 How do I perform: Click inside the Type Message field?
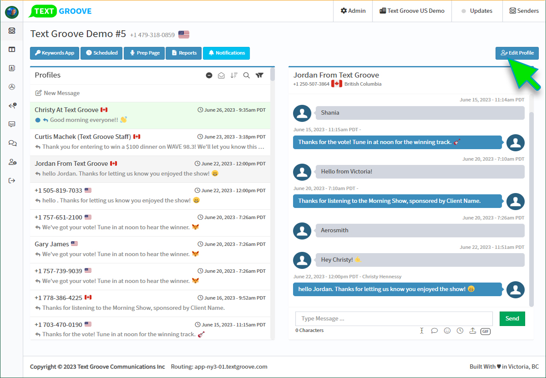(393, 319)
